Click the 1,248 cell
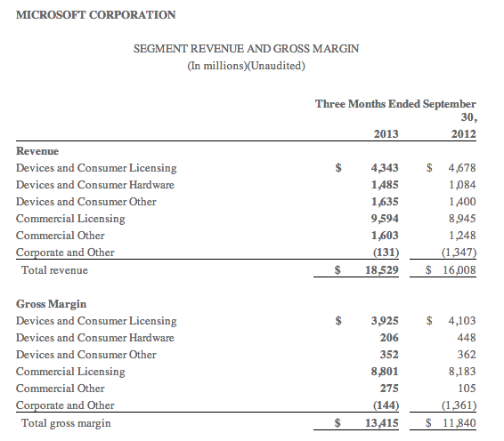This screenshot has width=504, height=441. coord(462,236)
